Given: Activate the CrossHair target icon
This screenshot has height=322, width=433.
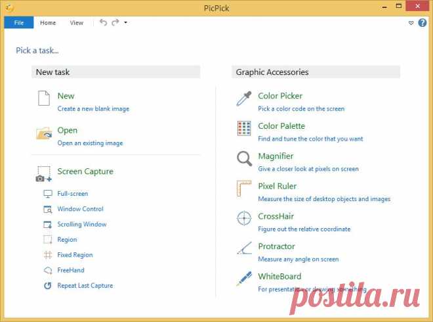Looking at the screenshot, I should click(x=244, y=218).
